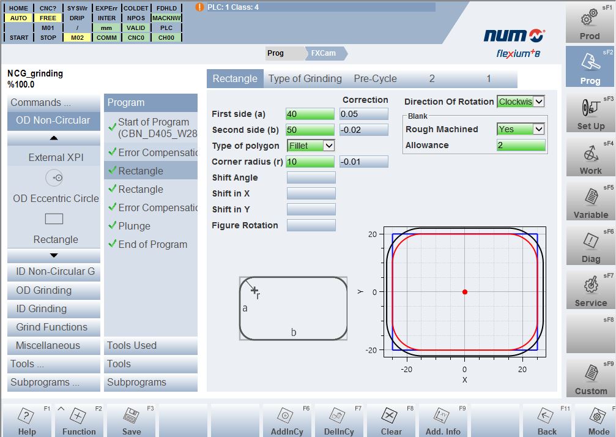Viewport: 616px width, 437px height.
Task: Select the Prod gear icon
Action: tap(589, 21)
